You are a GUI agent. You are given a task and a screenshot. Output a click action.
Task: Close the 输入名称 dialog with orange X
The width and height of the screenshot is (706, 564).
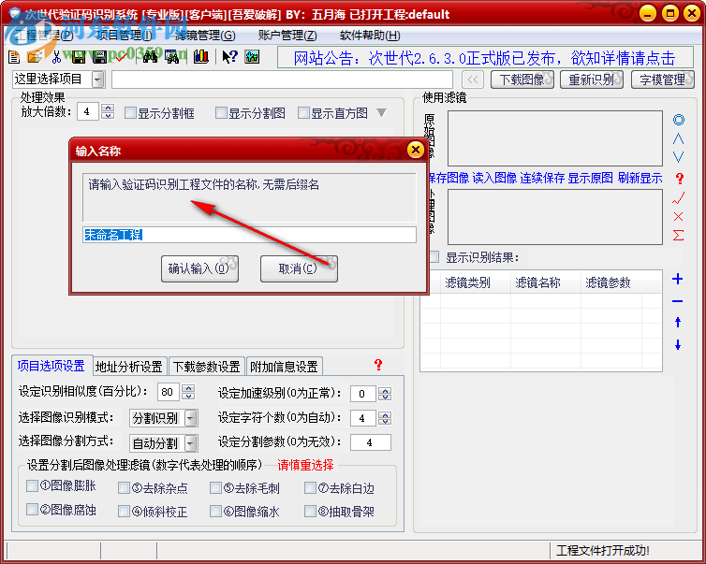(415, 150)
